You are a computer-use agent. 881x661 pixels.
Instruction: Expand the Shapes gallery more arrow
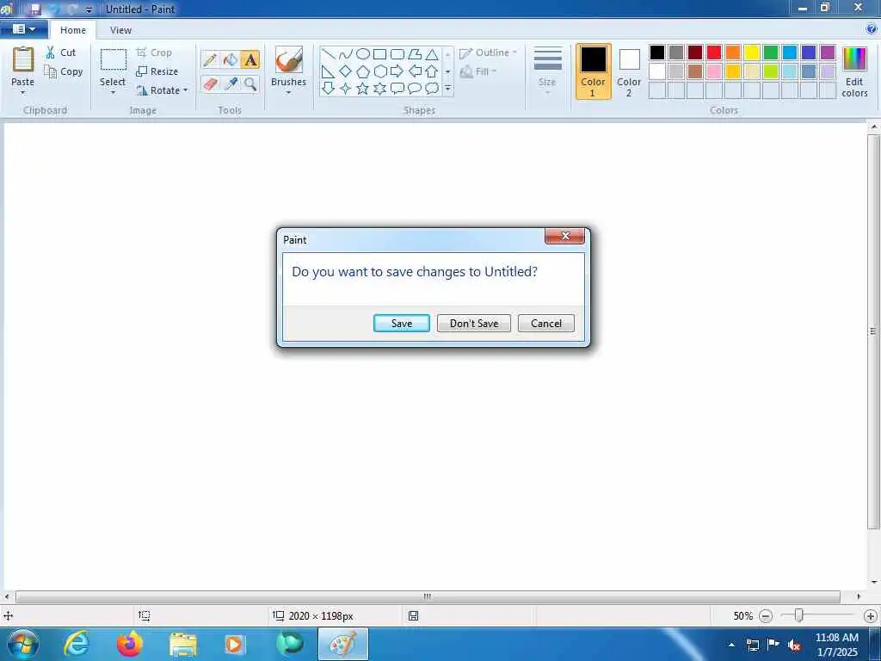tap(447, 89)
